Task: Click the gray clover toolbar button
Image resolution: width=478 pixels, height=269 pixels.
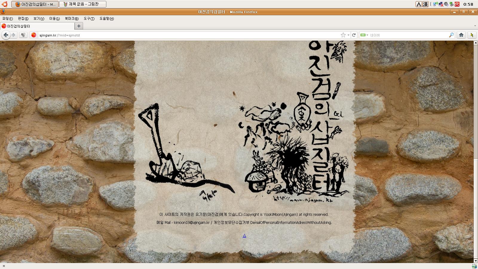Action: point(23,35)
